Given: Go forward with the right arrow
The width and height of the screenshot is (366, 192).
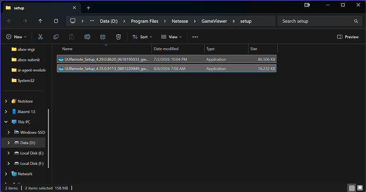Looking at the screenshot, I should pyautogui.click(x=25, y=21).
